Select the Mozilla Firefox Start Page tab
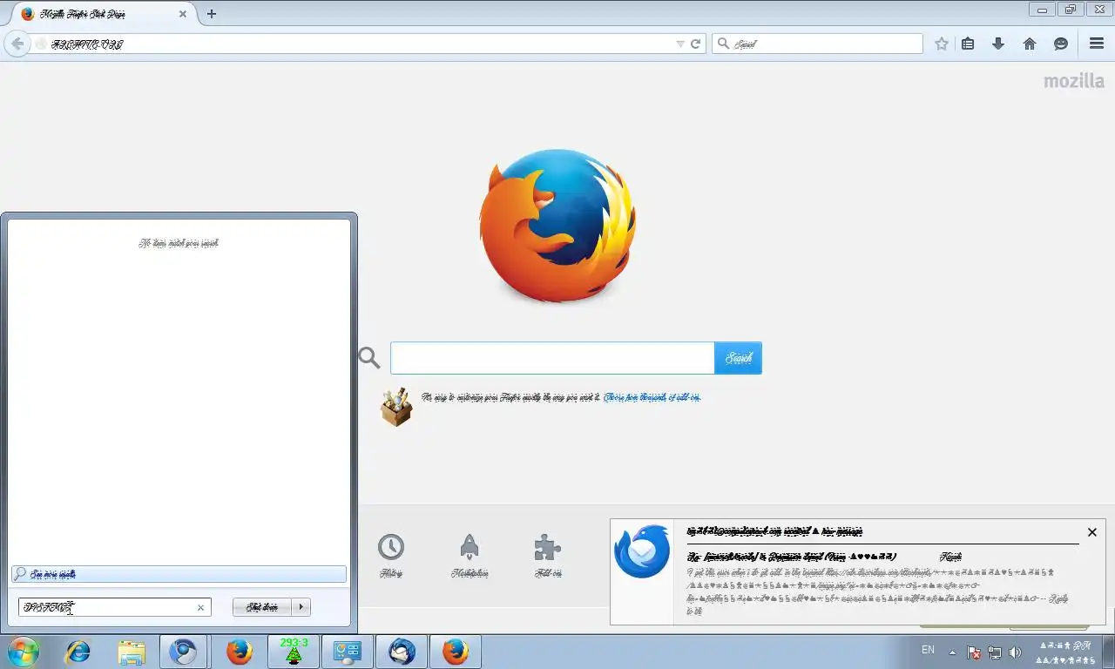Screen dimensions: 1115x669 pos(103,14)
